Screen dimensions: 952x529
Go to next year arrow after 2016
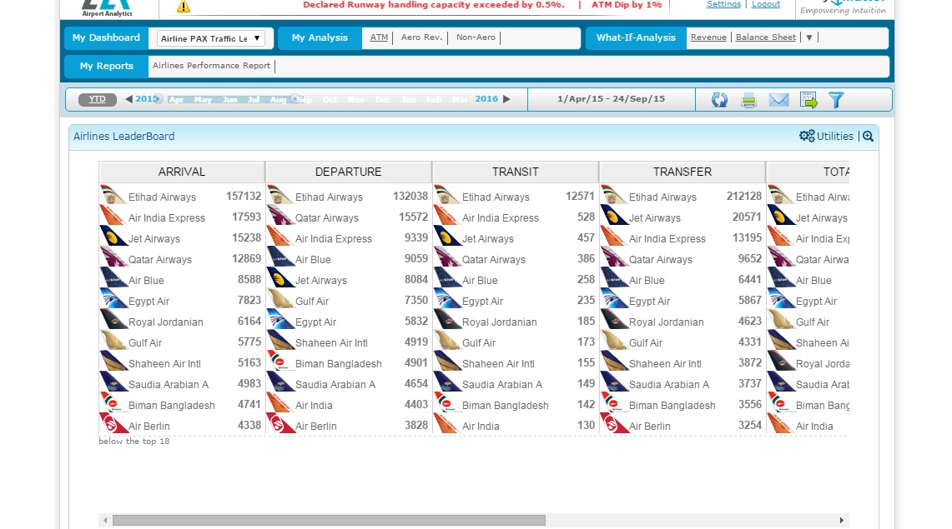(506, 99)
